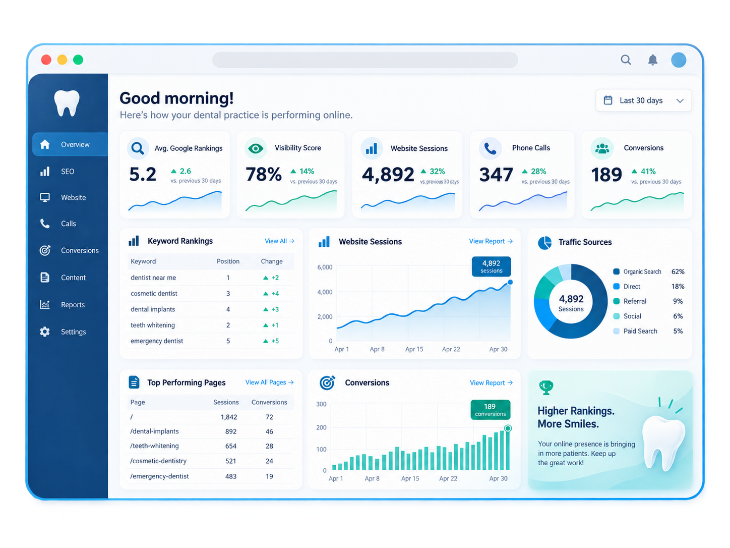This screenshot has height=548, width=730.
Task: Select the 'dentist near me' keyword row
Action: [x=211, y=278]
